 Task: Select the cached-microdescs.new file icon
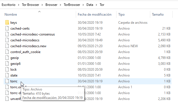[x=7, y=46]
